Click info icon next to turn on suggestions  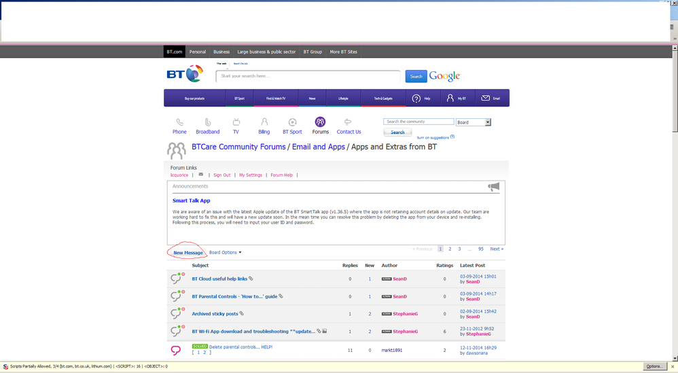[x=452, y=137]
